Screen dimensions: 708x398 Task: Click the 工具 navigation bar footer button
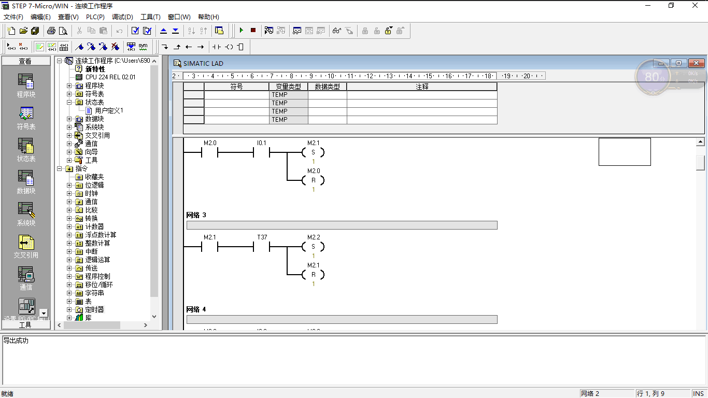pyautogui.click(x=25, y=325)
